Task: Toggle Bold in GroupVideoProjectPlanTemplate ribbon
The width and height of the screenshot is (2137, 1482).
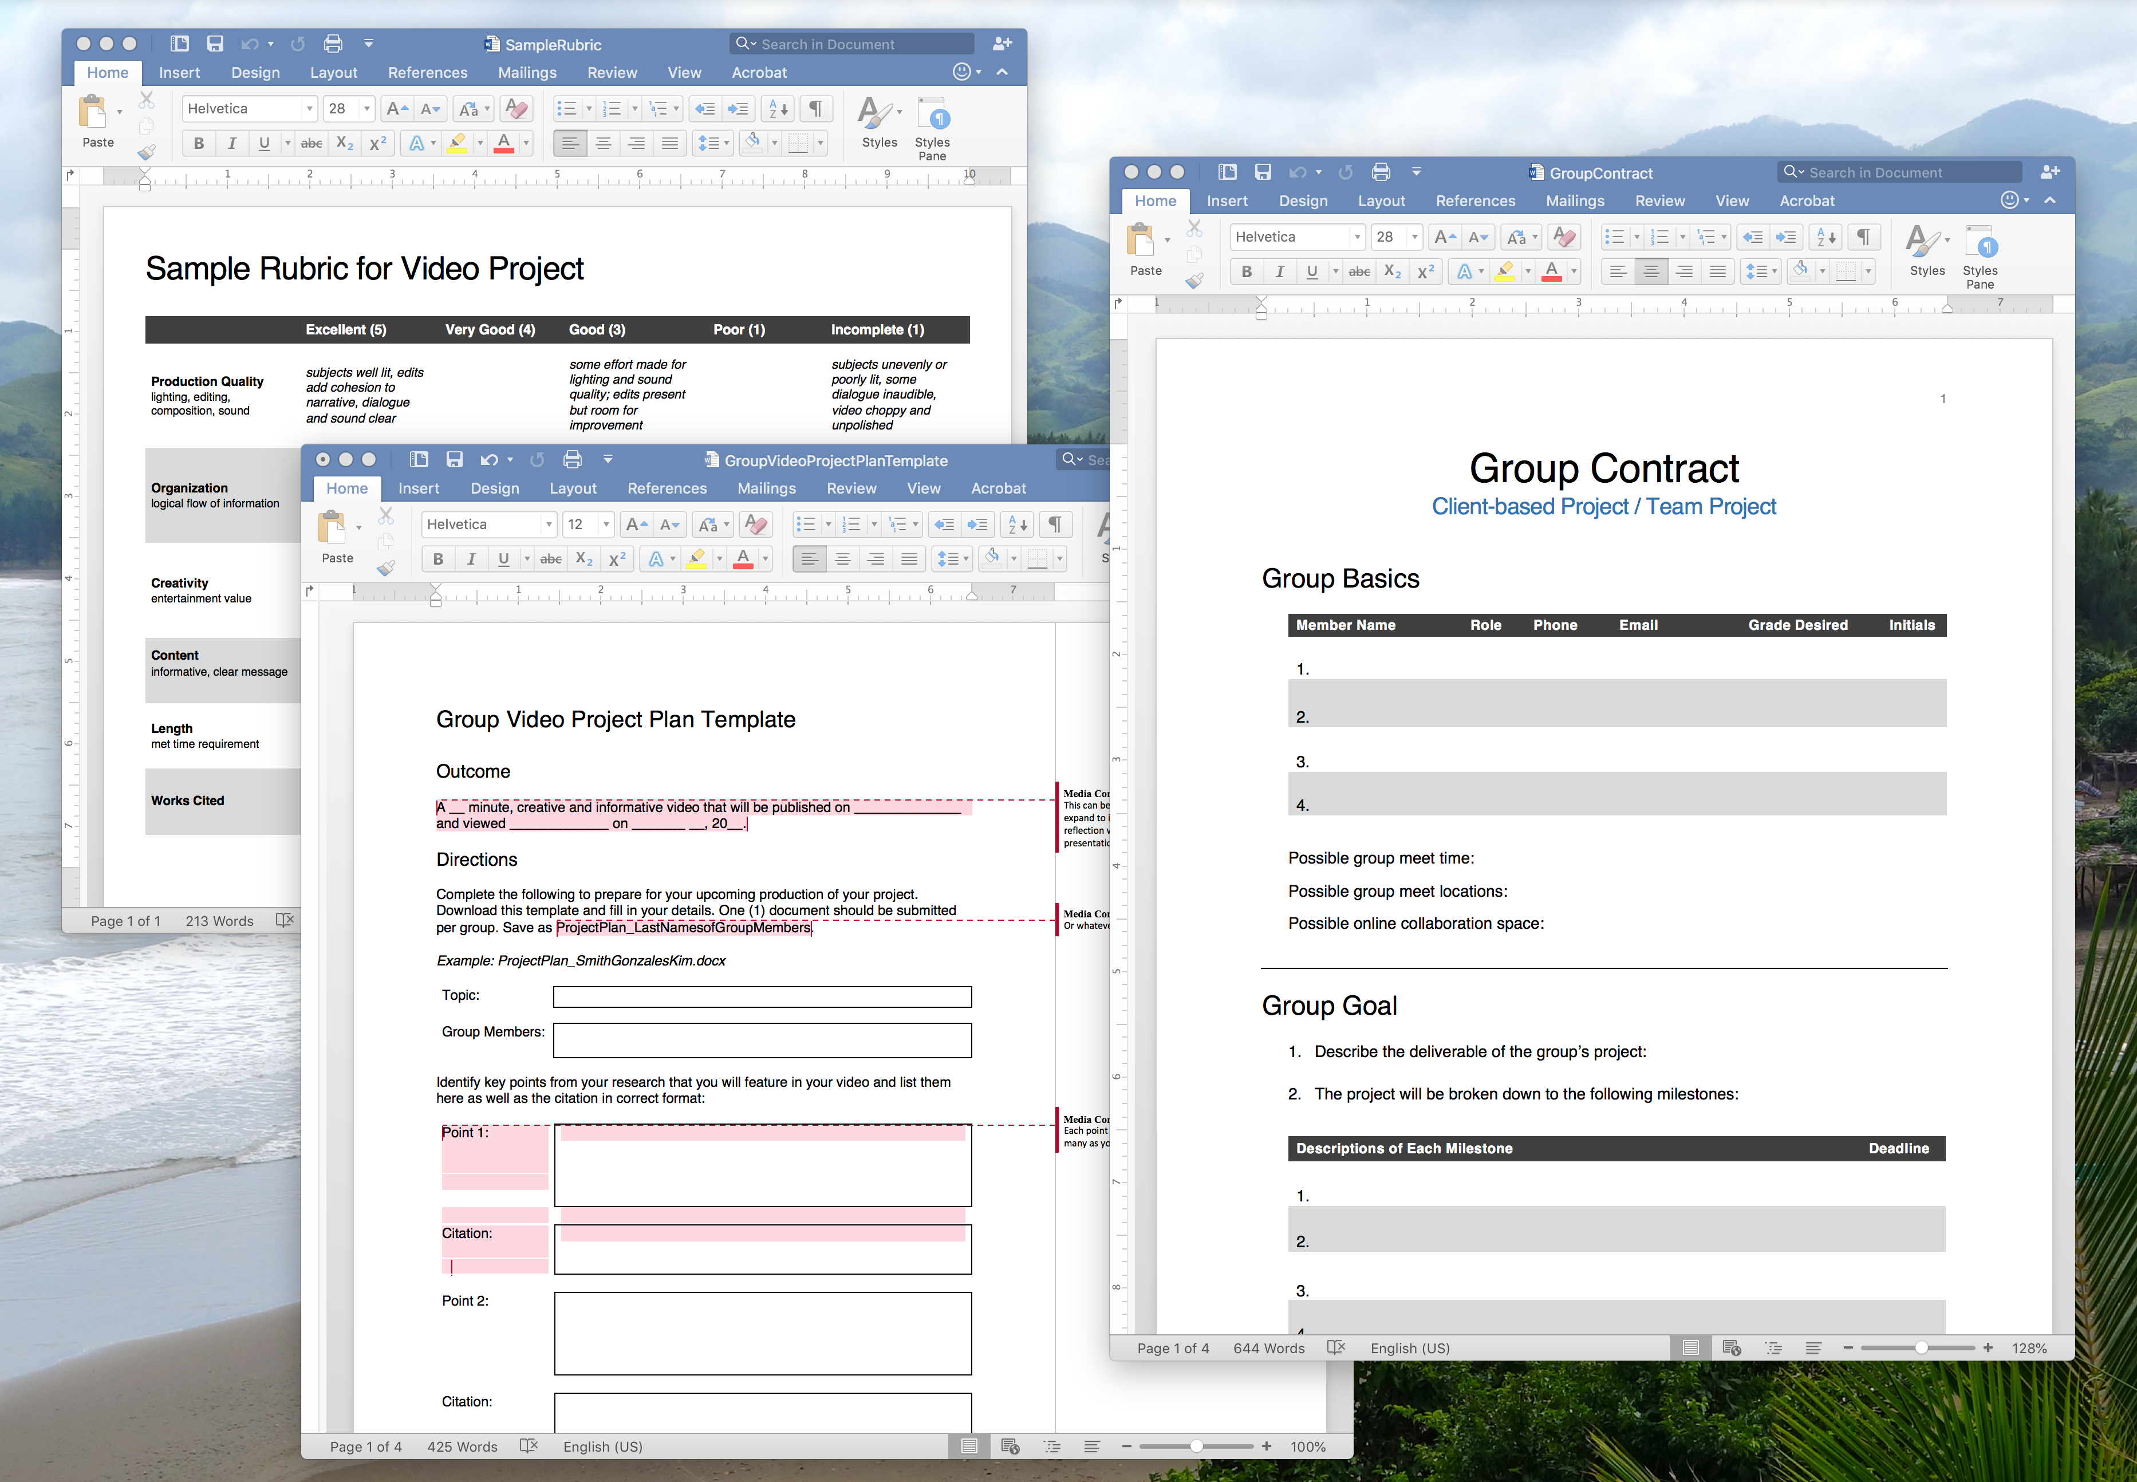Action: coord(438,559)
